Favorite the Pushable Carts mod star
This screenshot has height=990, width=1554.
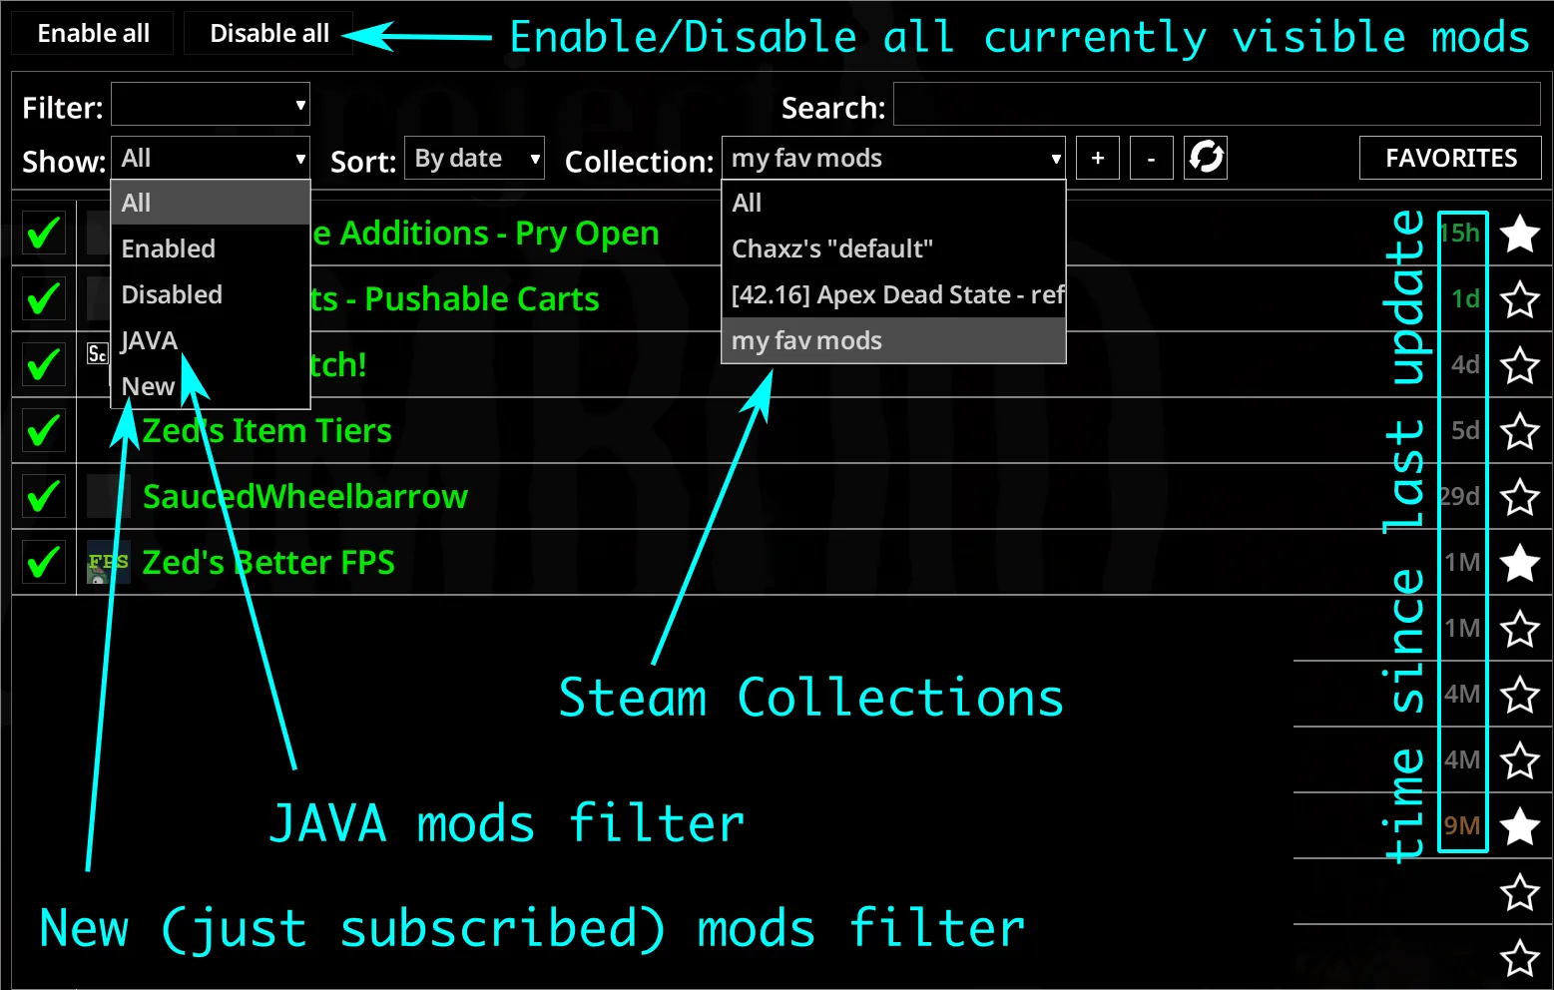pyautogui.click(x=1519, y=299)
